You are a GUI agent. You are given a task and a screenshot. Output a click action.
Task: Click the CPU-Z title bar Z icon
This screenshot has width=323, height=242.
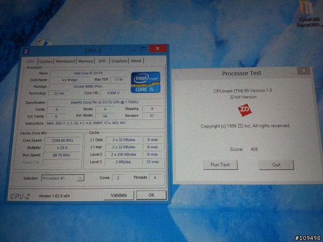(x=26, y=51)
